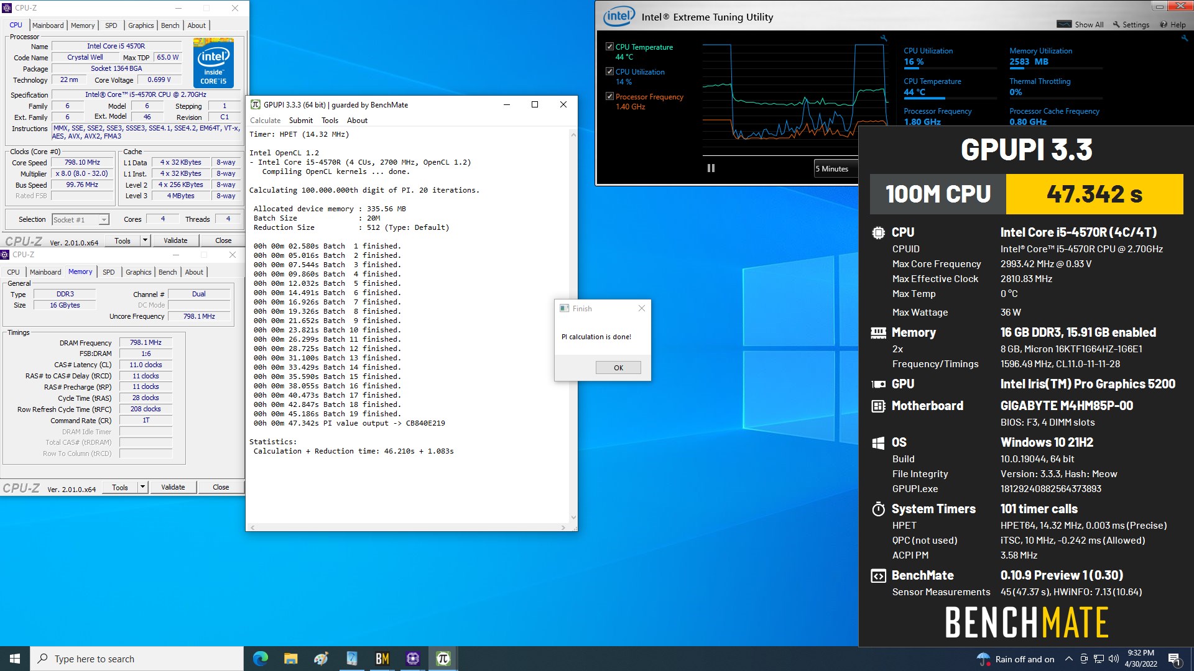The width and height of the screenshot is (1194, 671).
Task: Open the Submit menu in GPUPI
Action: tap(300, 121)
